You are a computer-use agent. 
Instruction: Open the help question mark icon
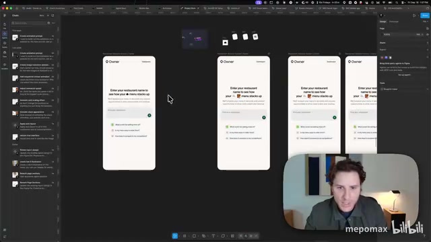(x=425, y=236)
